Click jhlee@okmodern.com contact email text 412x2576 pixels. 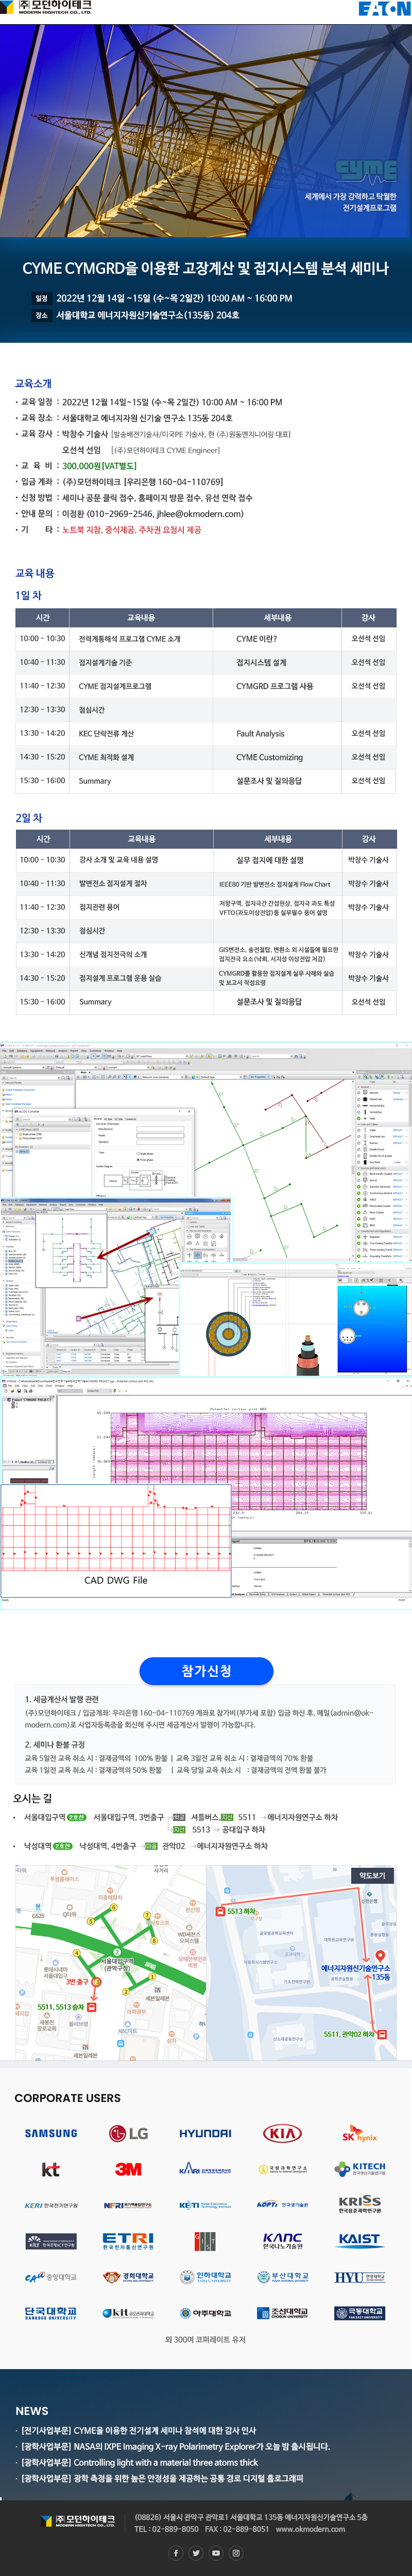pyautogui.click(x=200, y=514)
